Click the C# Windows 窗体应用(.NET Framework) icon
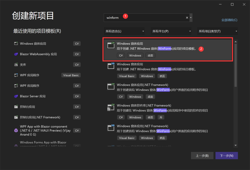Image resolution: width=250 pixels, height=170 pixels. pos(111,86)
